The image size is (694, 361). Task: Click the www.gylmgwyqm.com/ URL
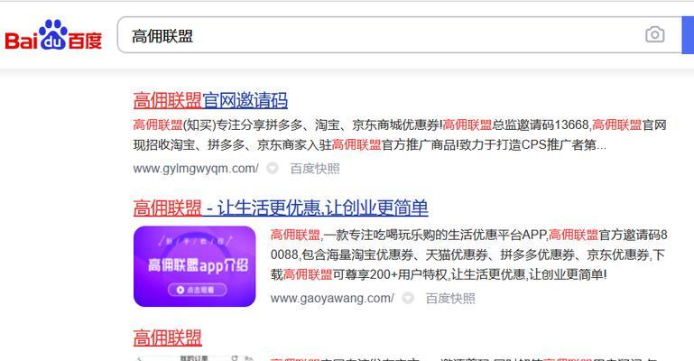click(196, 169)
